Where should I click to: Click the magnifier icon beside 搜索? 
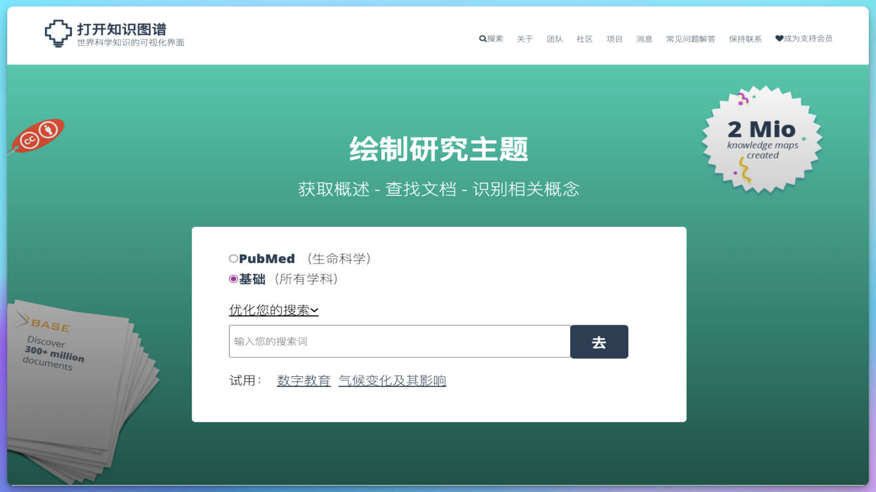pos(482,39)
